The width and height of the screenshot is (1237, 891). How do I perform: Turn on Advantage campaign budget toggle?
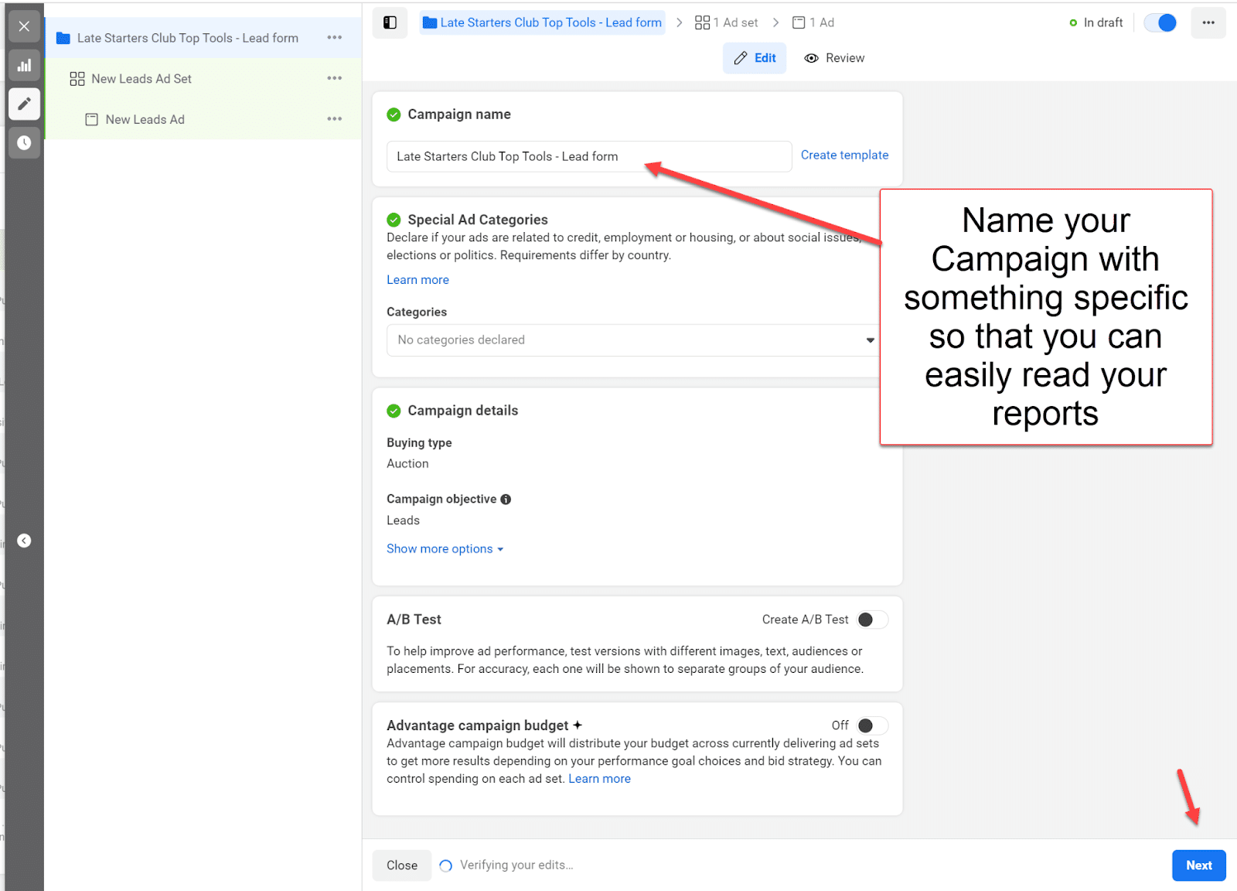tap(872, 725)
